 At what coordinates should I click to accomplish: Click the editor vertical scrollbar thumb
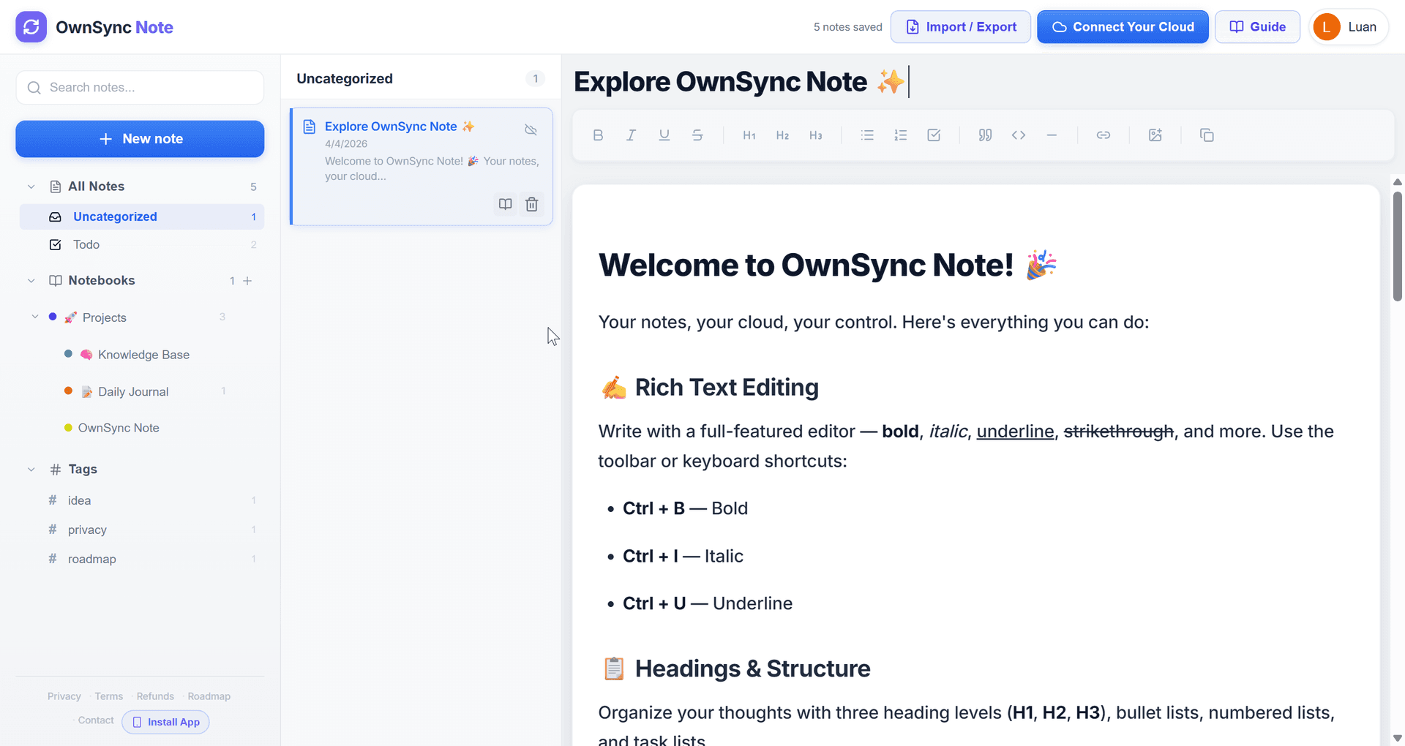[1397, 246]
